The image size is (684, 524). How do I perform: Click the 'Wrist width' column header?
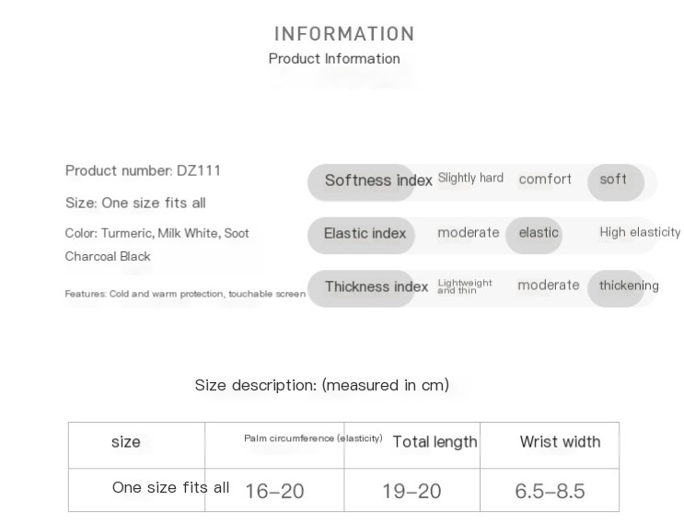[560, 442]
